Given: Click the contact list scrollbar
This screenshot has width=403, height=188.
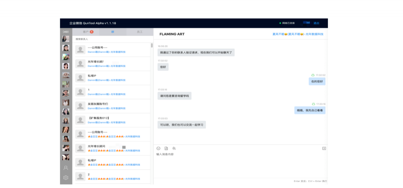Looking at the screenshot, I should 151,46.
